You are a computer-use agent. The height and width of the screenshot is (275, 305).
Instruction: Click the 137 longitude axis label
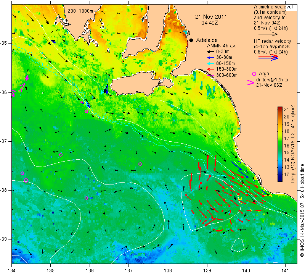coord(129,271)
